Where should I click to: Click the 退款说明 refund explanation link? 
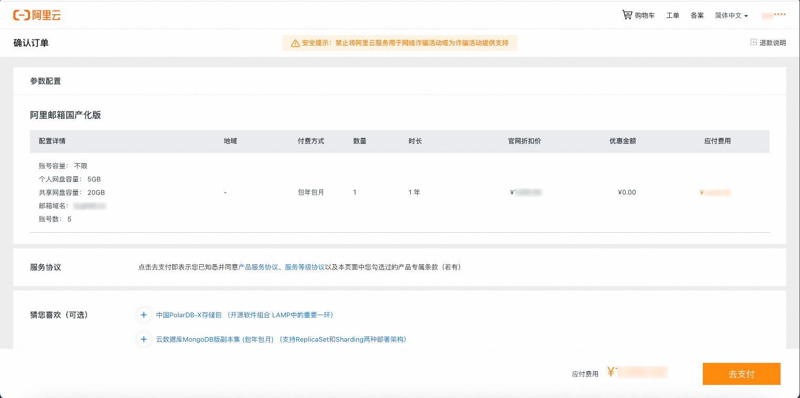(772, 42)
